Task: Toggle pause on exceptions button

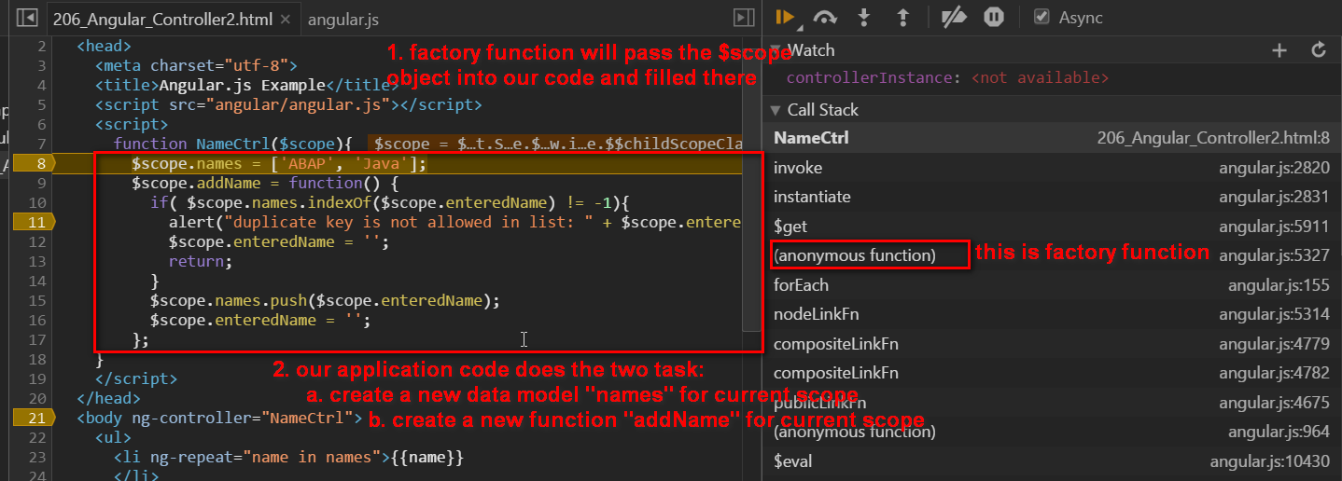Action: tap(994, 17)
